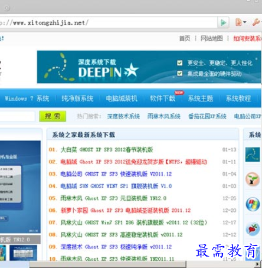Open the 电脑城装机 menu tab
Image resolution: width=262 pixels, height=268 pixels.
pos(122,99)
